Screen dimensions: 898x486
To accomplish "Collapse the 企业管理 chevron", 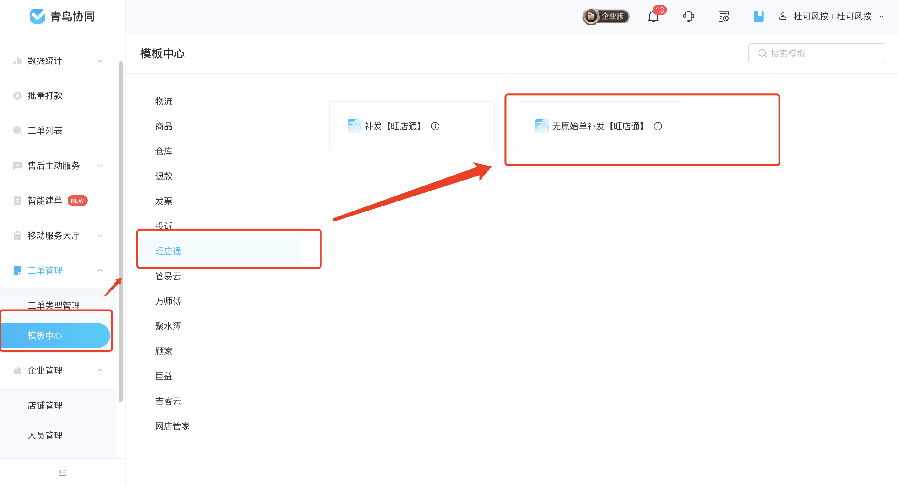I will [100, 370].
